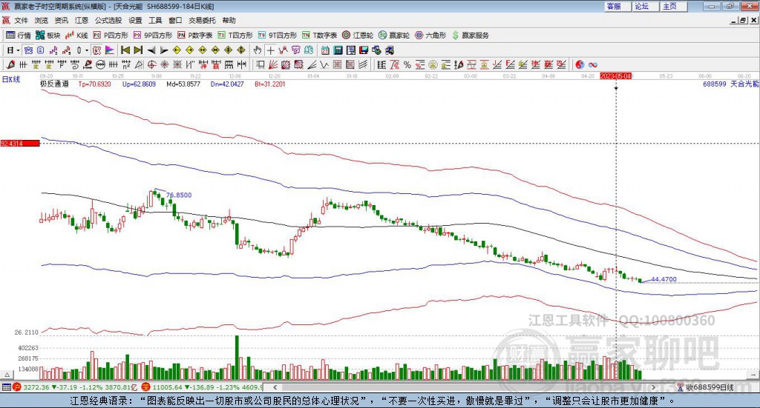
Task: Open the calculator icon in toolbar
Action: click(x=338, y=50)
